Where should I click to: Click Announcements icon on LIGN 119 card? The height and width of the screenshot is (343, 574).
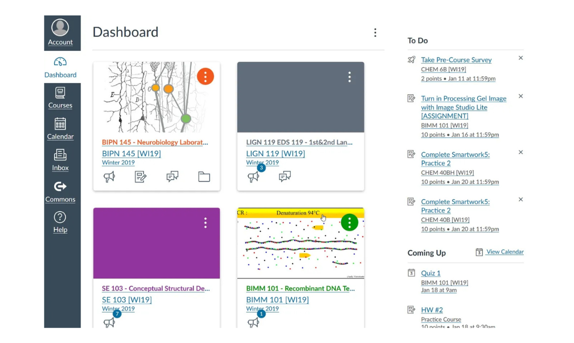tap(254, 177)
